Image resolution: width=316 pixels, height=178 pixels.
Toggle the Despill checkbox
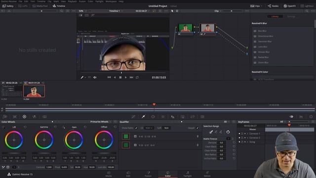tap(197, 128)
